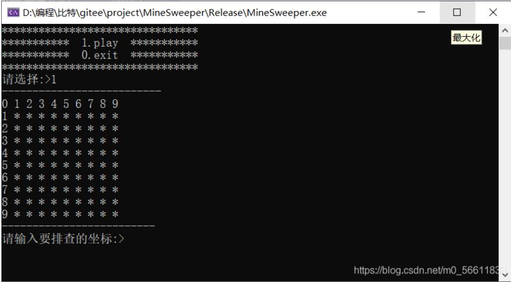Click the column header number 5

66,104
